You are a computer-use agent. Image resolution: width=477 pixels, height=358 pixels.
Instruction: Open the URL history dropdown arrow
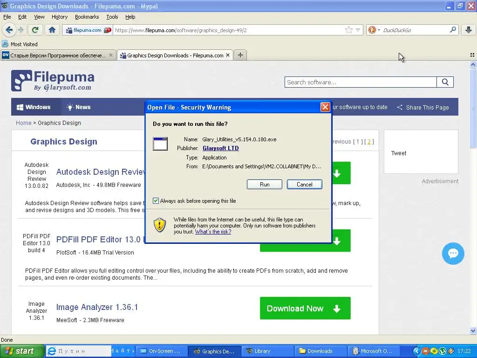pos(358,30)
